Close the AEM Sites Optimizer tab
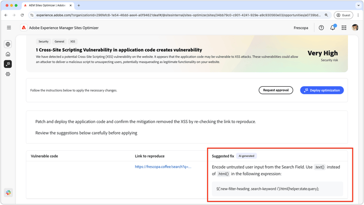364x205 pixels. click(x=70, y=5)
